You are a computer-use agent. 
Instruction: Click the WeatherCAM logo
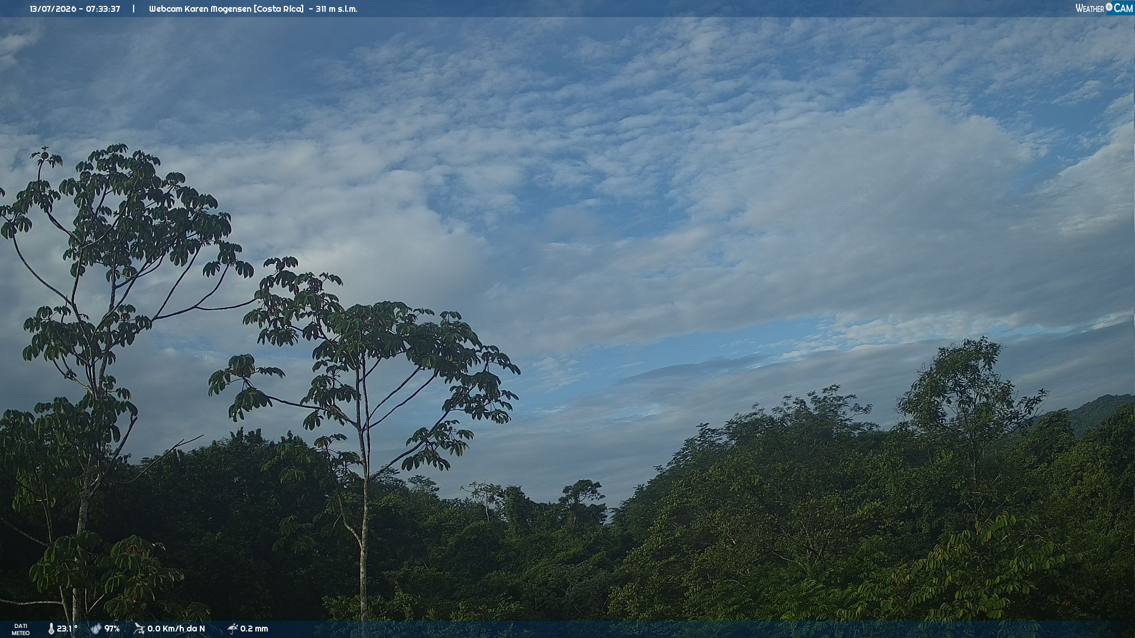1104,8
